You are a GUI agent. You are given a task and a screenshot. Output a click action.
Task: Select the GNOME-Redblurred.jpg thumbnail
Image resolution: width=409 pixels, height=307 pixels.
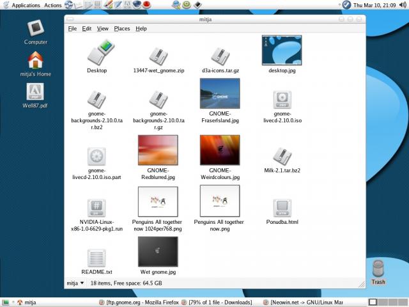pos(158,150)
